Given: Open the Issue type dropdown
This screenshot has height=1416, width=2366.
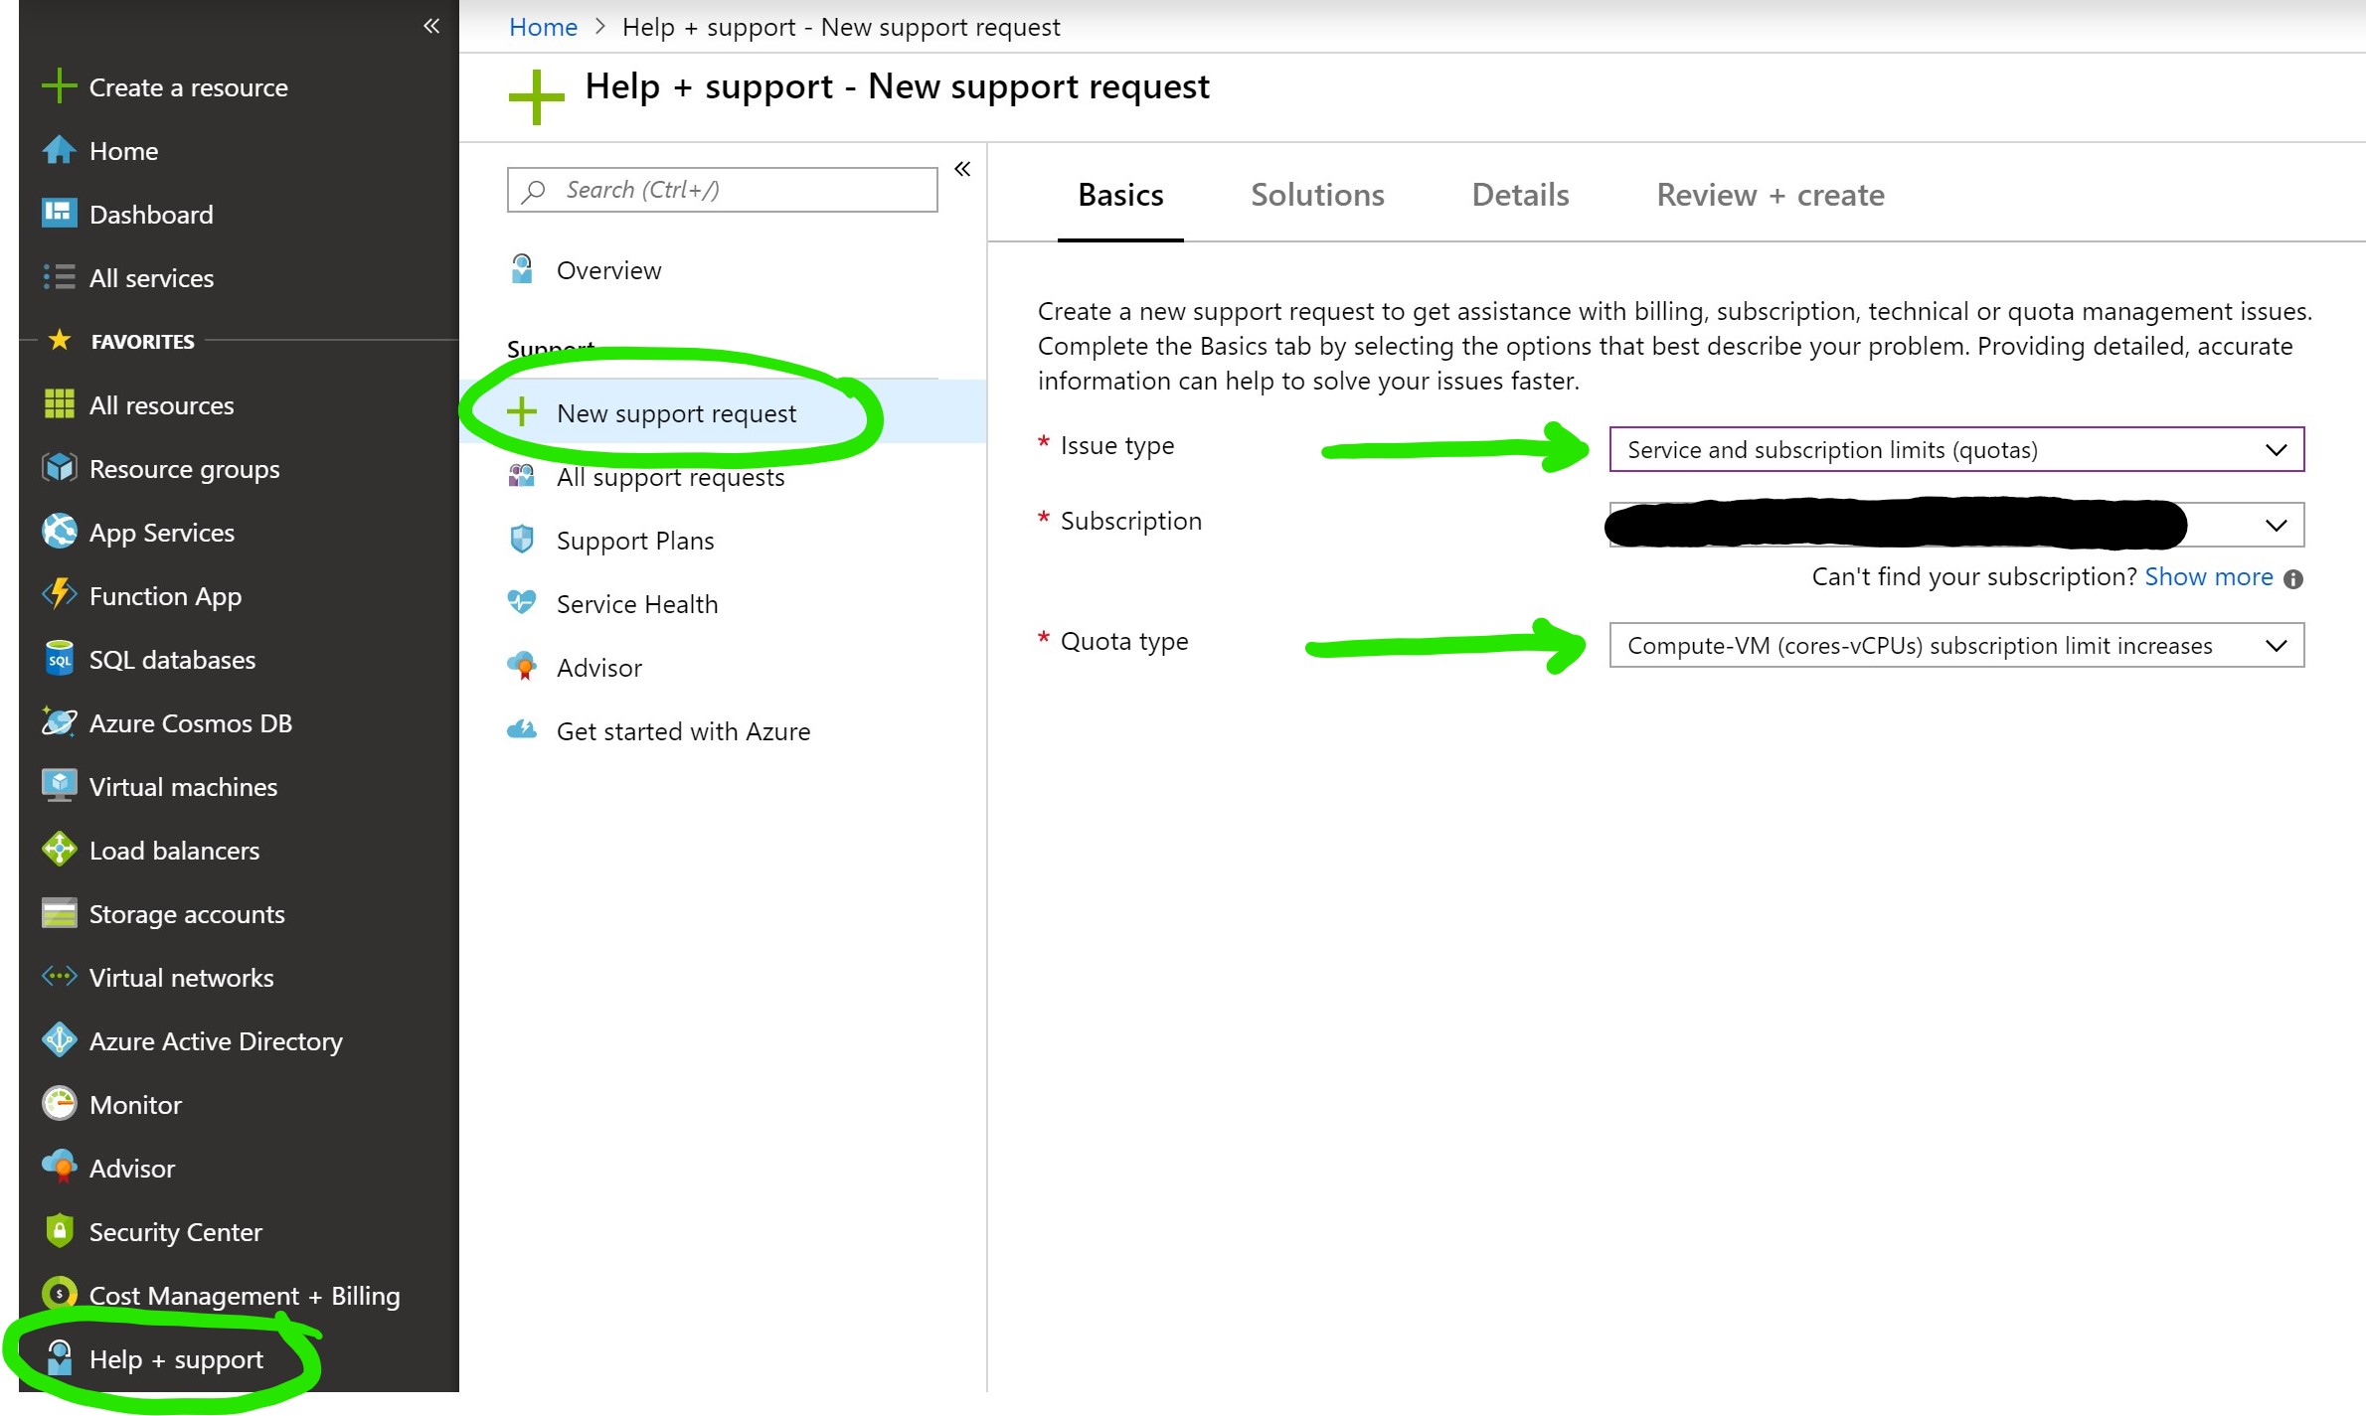Looking at the screenshot, I should tap(1954, 449).
